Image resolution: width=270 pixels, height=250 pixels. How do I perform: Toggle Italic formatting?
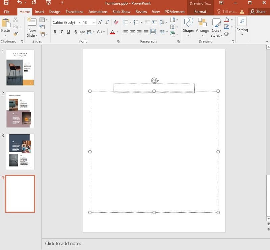(x=62, y=32)
